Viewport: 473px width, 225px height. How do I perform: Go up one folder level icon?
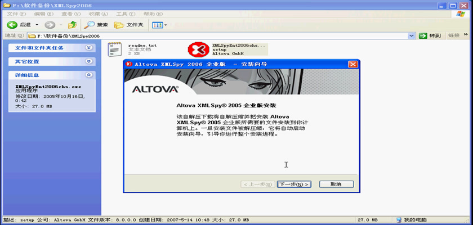coord(73,25)
